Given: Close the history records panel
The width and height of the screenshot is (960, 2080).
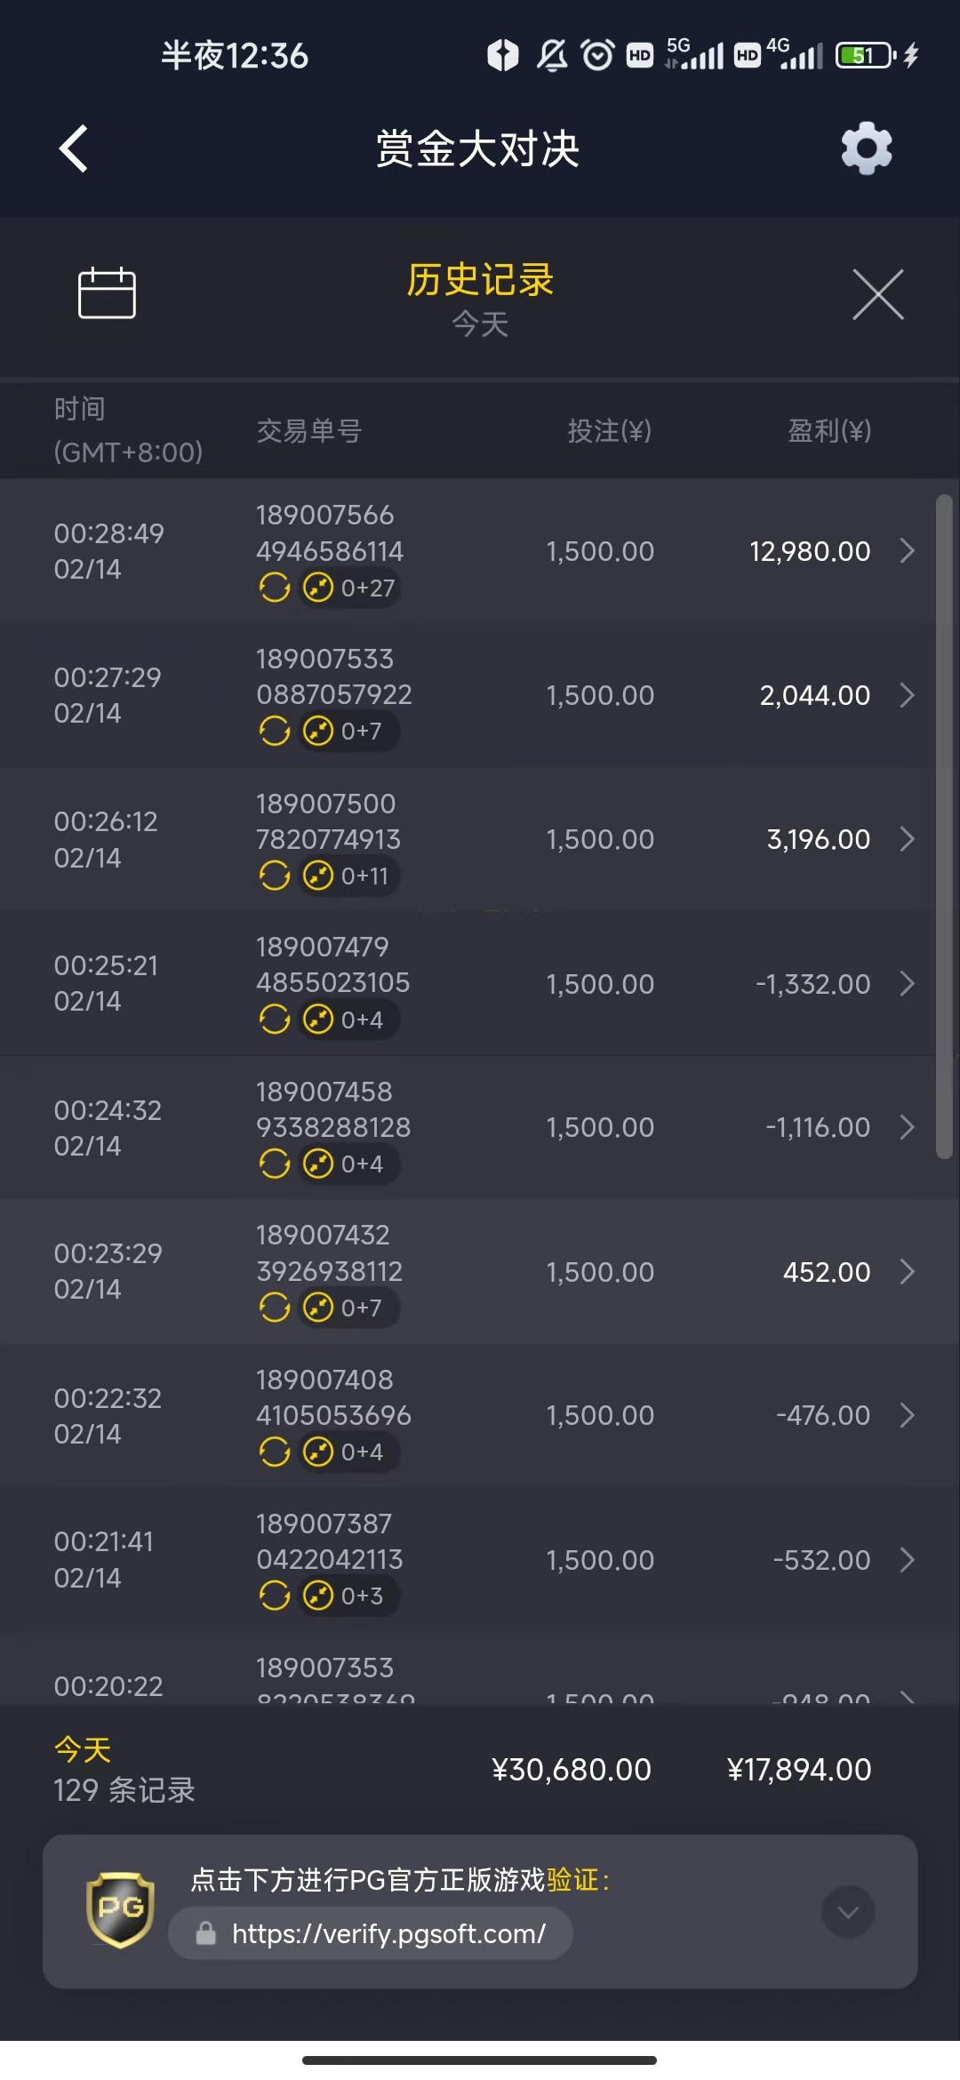Looking at the screenshot, I should click(x=877, y=294).
